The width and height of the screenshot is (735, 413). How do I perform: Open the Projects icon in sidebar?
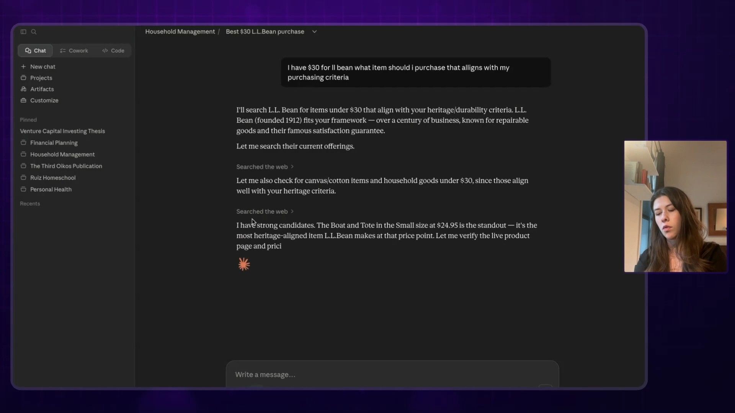23,78
